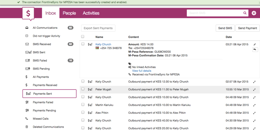
Task: Click sent-payment icon on Alex Pitkin row
Action: pos(90,113)
